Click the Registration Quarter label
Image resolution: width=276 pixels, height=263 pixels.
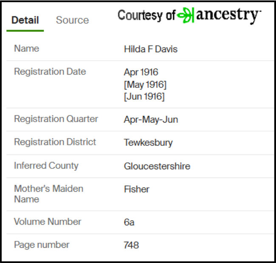click(56, 119)
